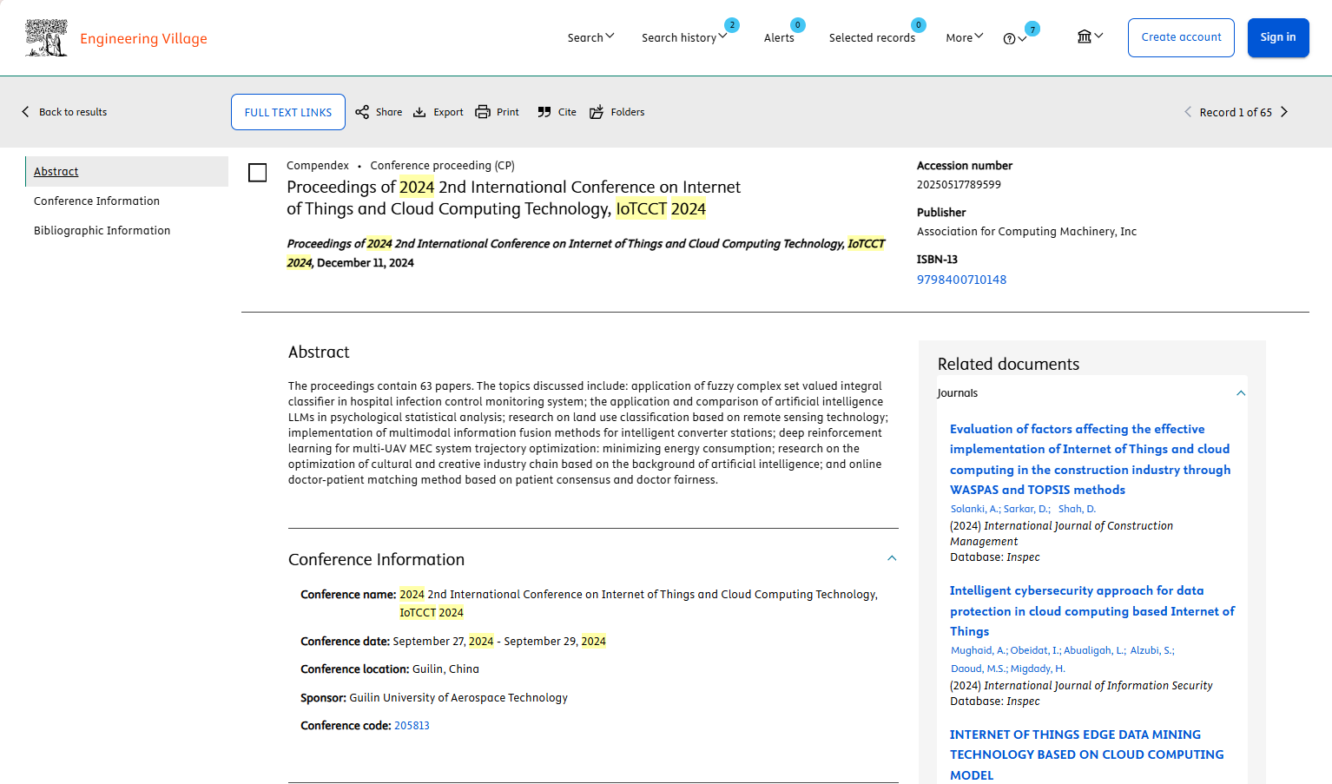Screen dimensions: 1332x784
Task: Click the 'Related documents' heading
Action: pyautogui.click(x=1008, y=365)
